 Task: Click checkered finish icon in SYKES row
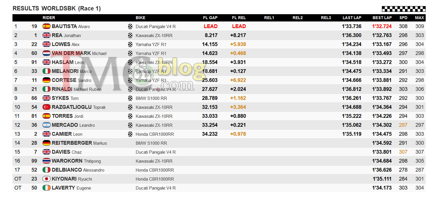(130, 98)
